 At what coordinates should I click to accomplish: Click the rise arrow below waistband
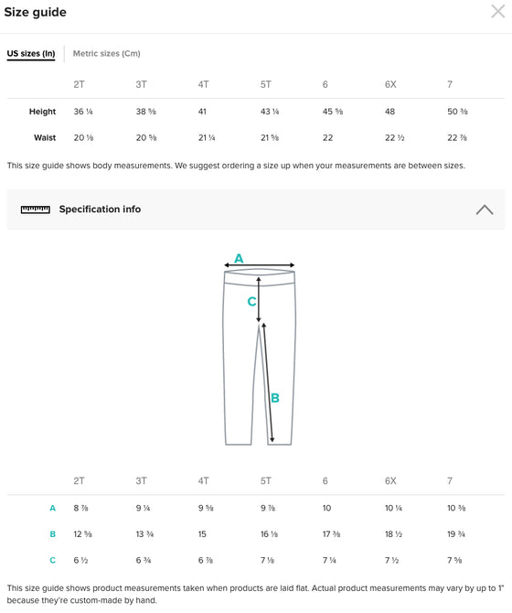[x=259, y=300]
